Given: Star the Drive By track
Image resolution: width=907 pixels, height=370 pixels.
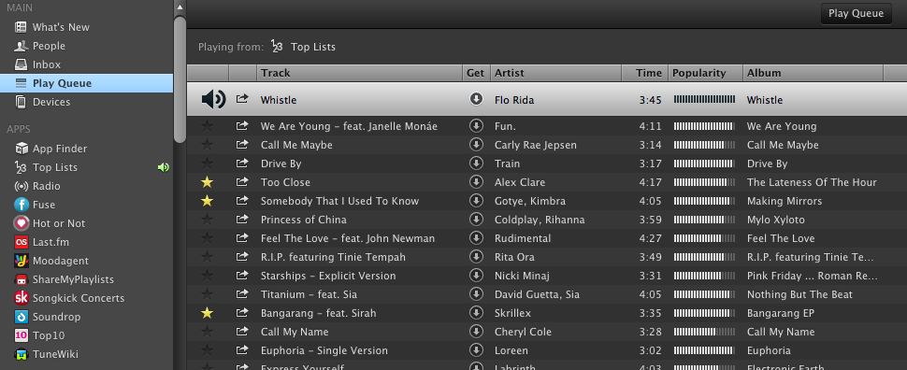Looking at the screenshot, I should coord(207,163).
